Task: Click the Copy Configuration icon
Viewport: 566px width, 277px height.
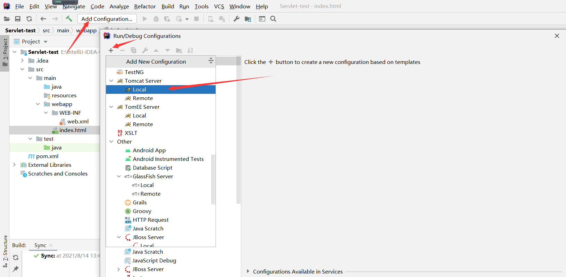Action: 134,50
